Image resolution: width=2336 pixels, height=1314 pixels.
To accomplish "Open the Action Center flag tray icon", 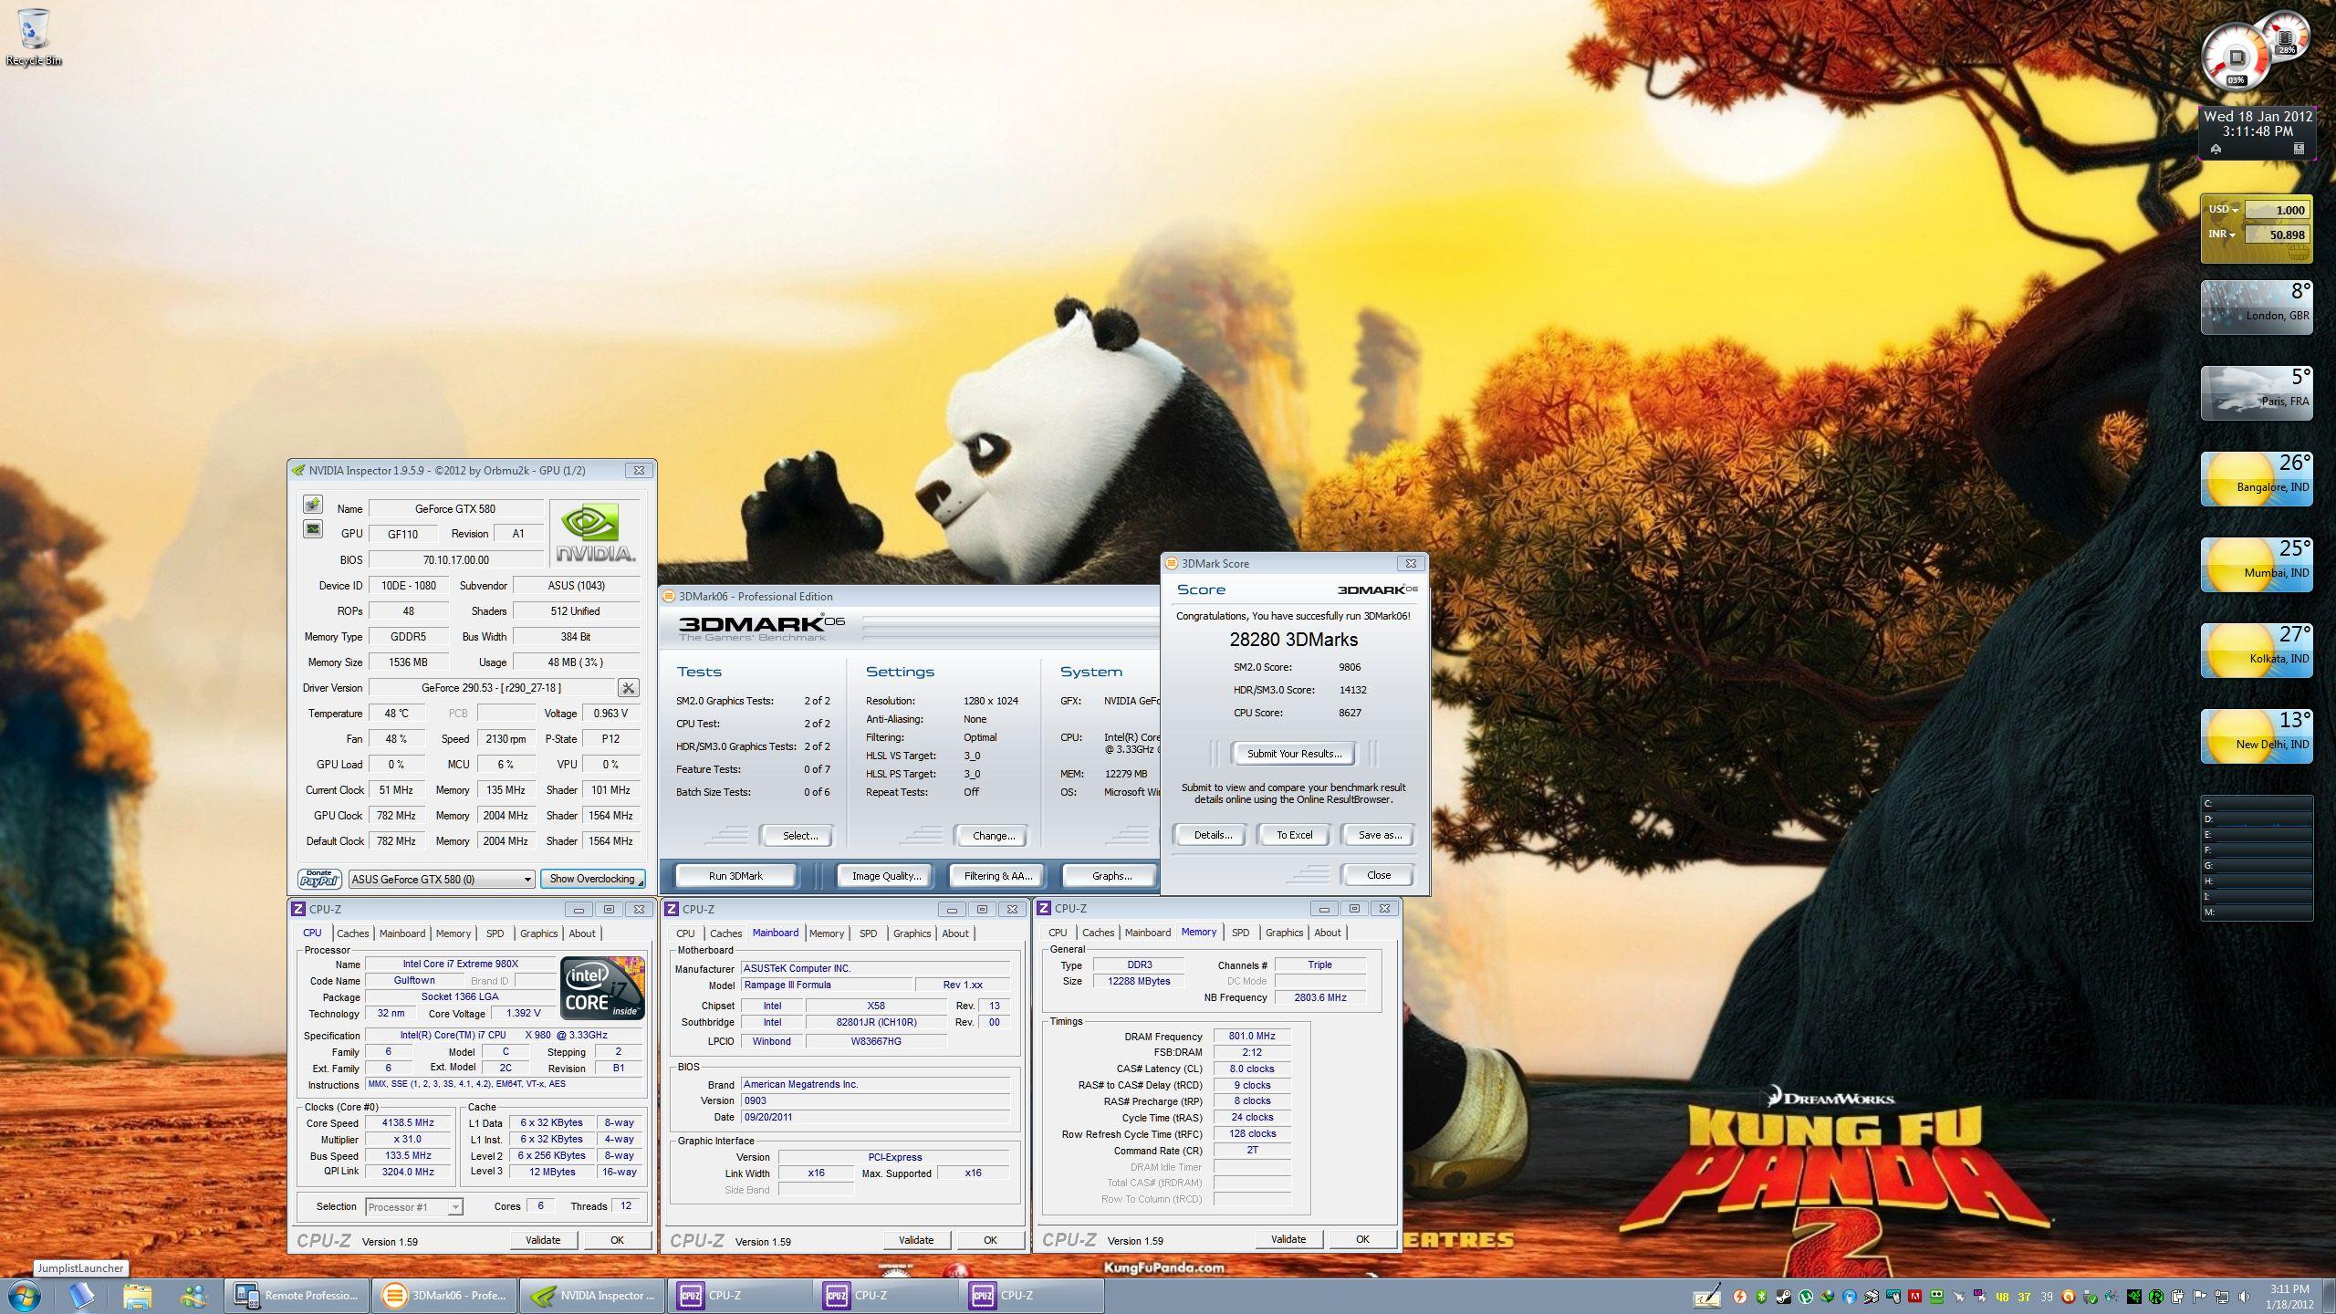I will 2198,1297.
